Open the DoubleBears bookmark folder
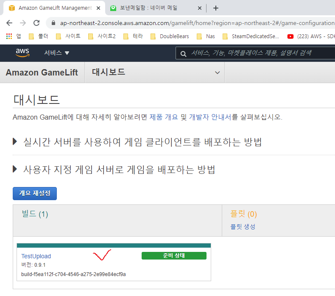 click(x=170, y=36)
